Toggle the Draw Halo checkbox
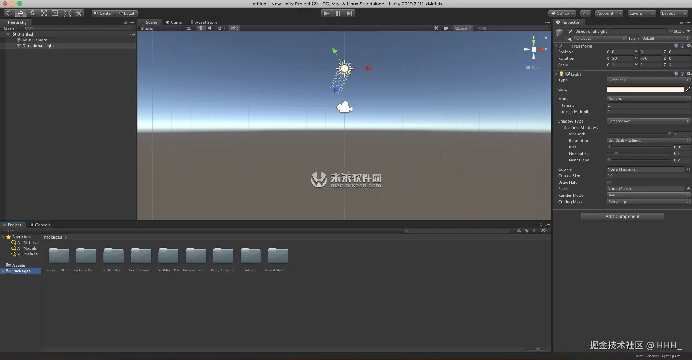The height and width of the screenshot is (360, 692). (x=609, y=182)
